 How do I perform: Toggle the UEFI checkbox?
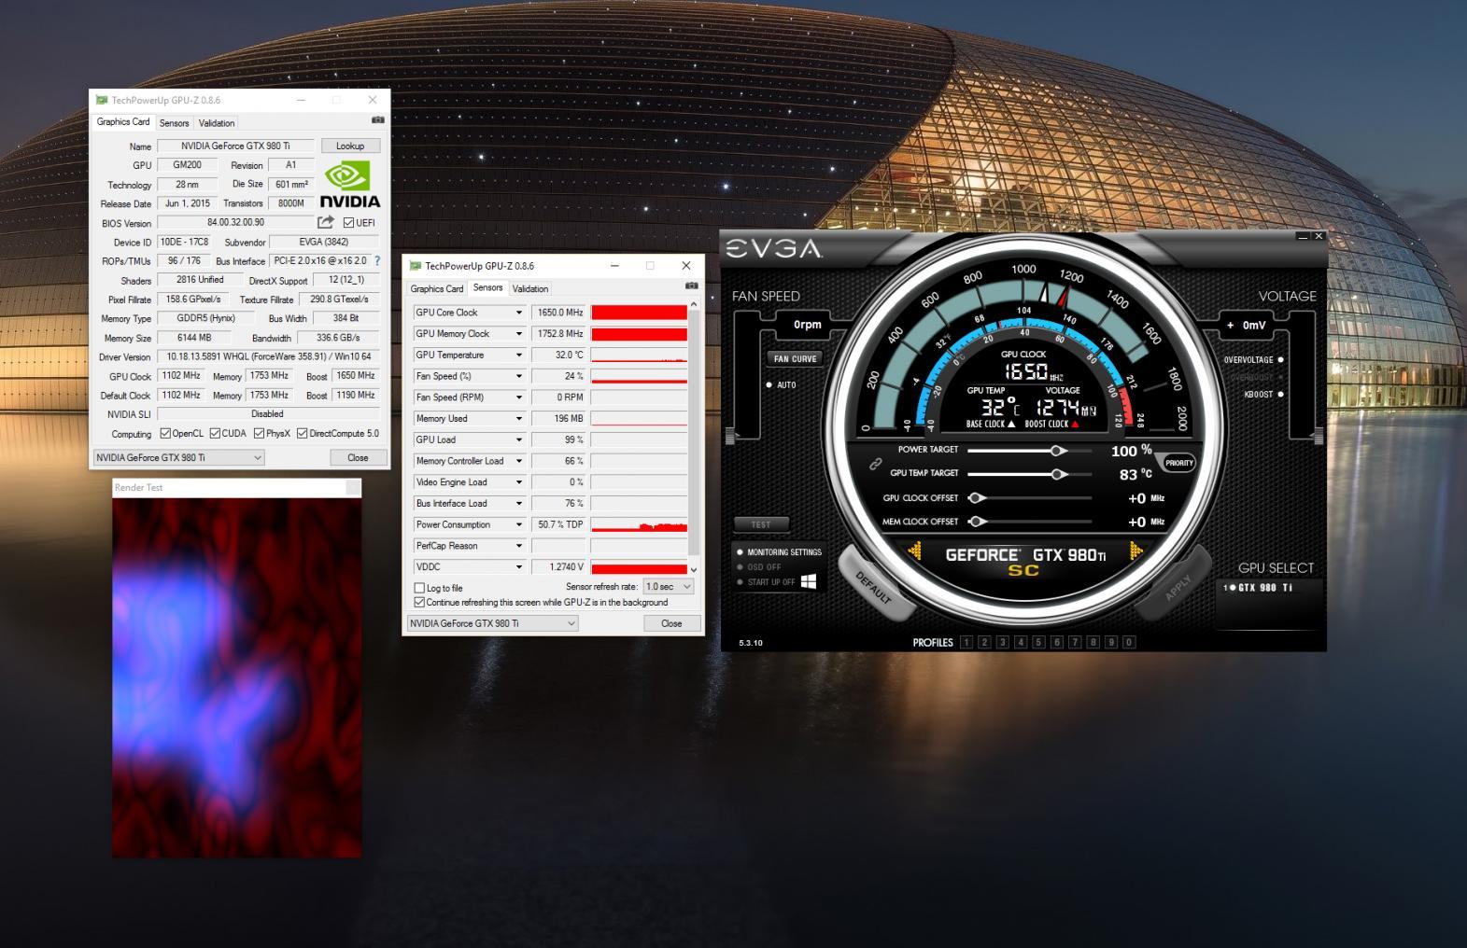coord(348,223)
